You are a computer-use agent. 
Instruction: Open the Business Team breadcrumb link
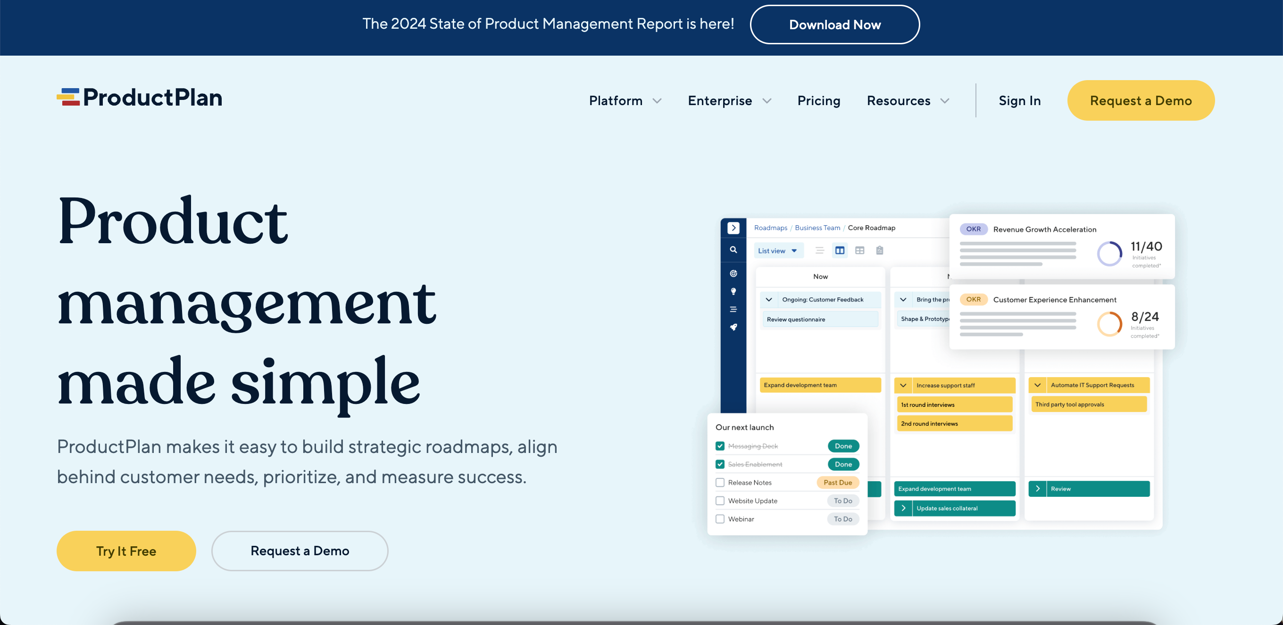(817, 228)
